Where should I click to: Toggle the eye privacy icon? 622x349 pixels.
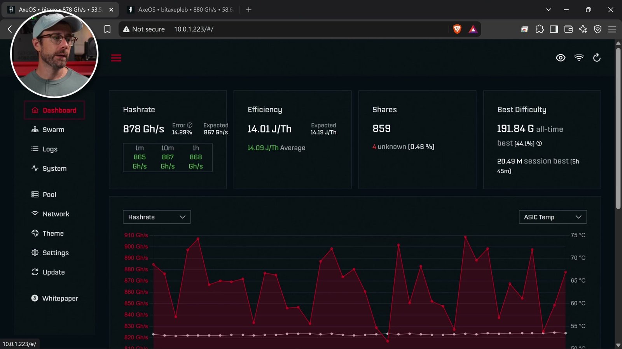point(561,58)
